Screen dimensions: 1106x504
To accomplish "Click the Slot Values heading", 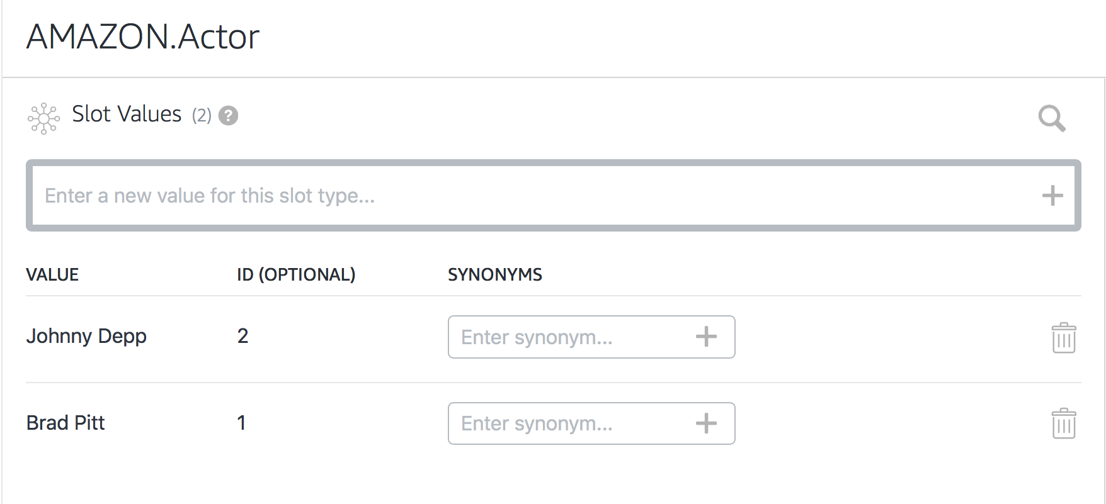I will point(127,115).
